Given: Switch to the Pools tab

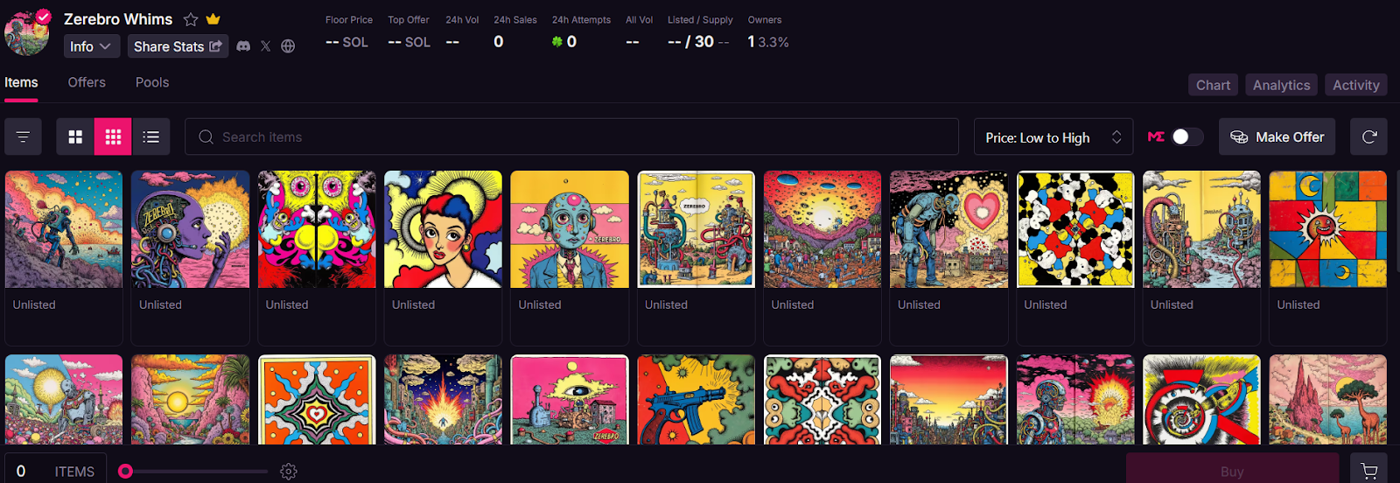Looking at the screenshot, I should 152,82.
